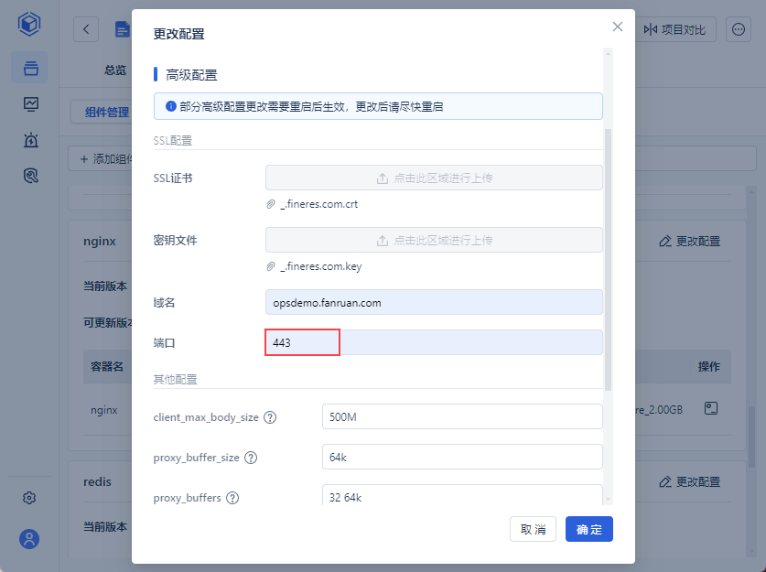Click the _.fineres.com.crt attachment
The width and height of the screenshot is (766, 572).
point(319,204)
